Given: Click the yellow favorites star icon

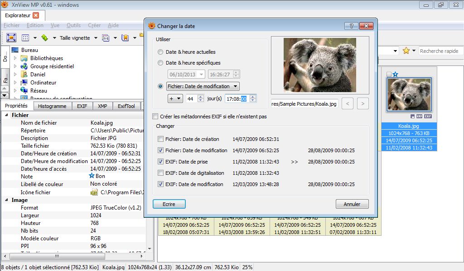Looking at the screenshot, I should tap(406, 51).
